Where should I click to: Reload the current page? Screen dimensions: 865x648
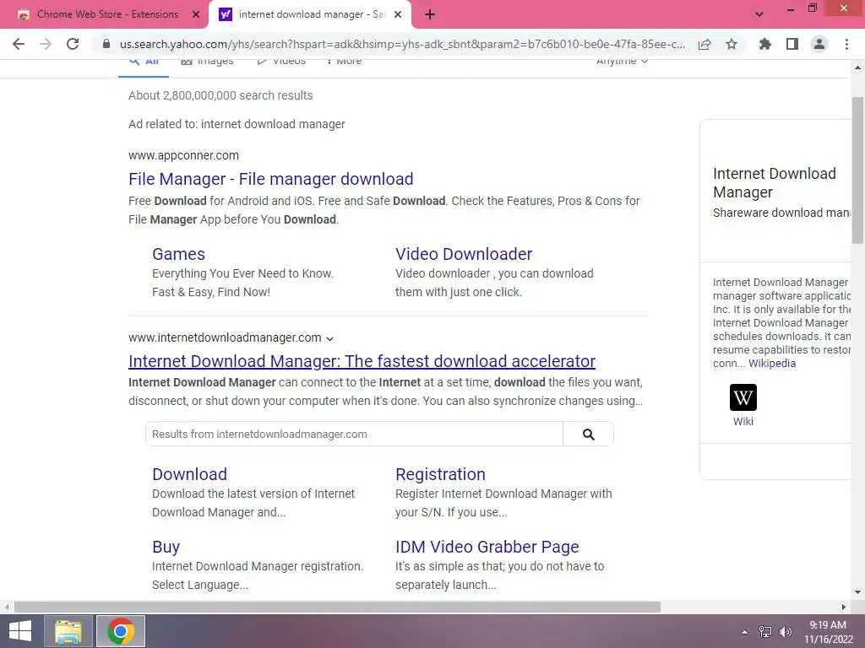(73, 44)
